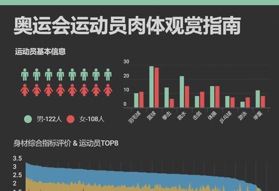
Task: Select the 男-122人 legend label
Action: click(x=49, y=119)
